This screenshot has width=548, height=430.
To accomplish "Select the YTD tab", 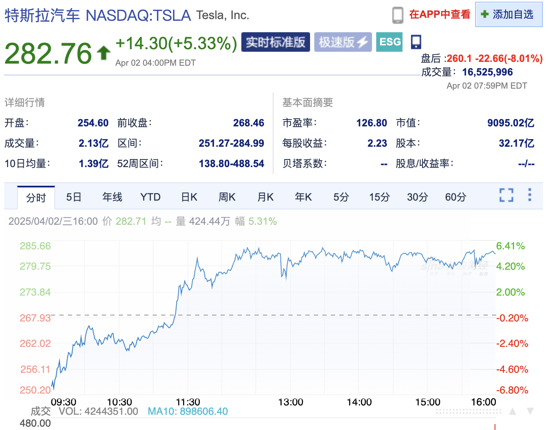I will pyautogui.click(x=150, y=197).
